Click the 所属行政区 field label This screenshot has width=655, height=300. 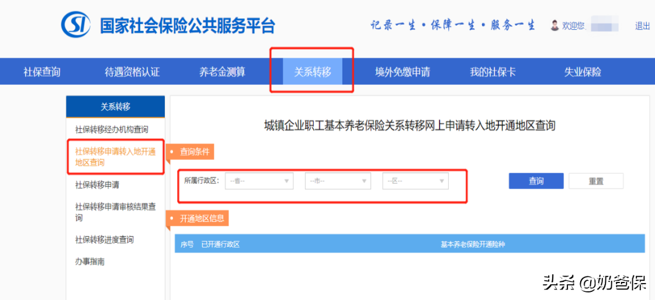tap(202, 181)
